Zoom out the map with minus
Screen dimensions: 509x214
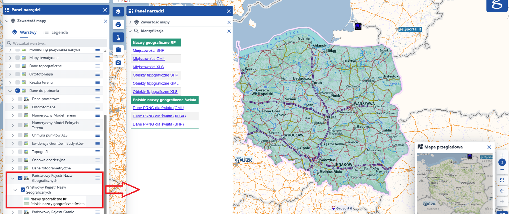coord(502,169)
